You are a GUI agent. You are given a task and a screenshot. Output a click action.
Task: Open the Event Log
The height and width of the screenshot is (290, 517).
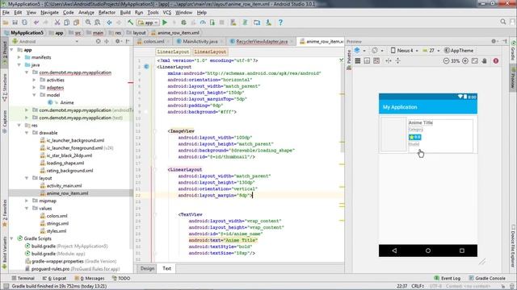click(x=448, y=278)
